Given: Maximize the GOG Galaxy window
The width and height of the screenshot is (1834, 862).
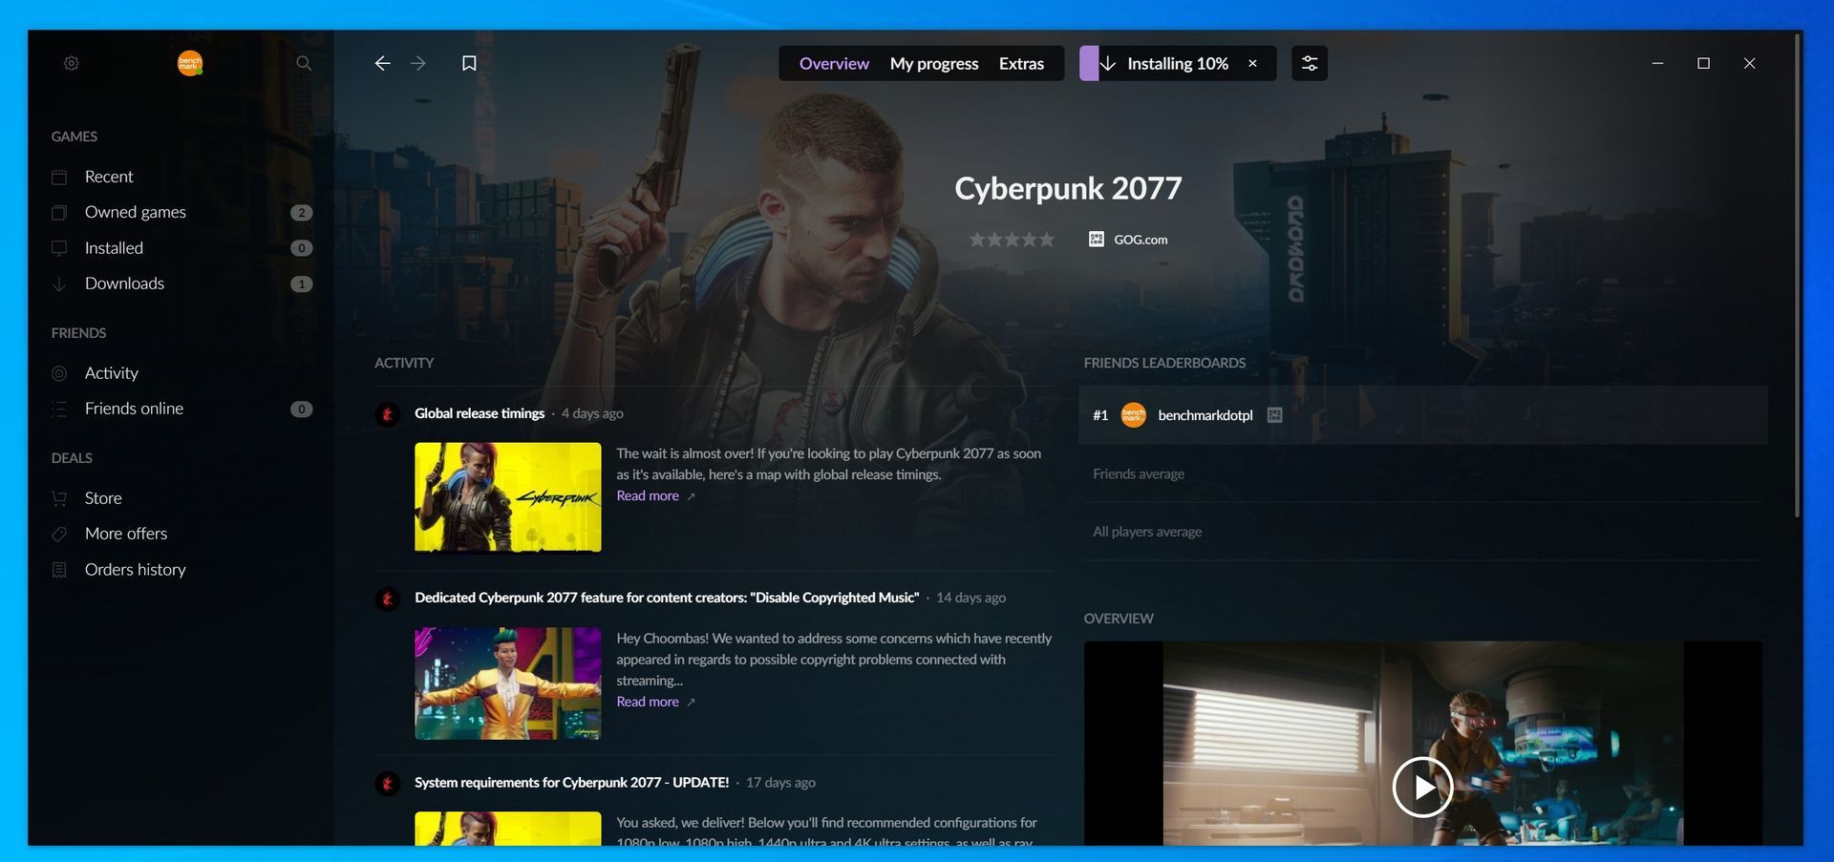Looking at the screenshot, I should point(1703,63).
